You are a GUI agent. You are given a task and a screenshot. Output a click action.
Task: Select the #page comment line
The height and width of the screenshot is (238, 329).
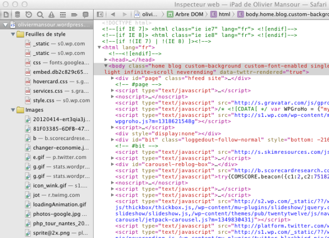(138, 84)
